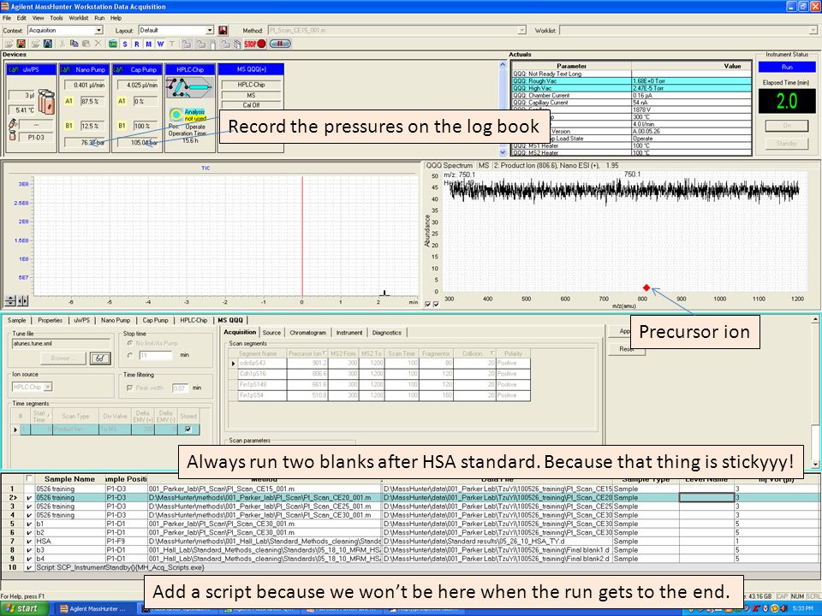Click the Actuals table scroll-down arrow
Image resolution: width=822 pixels, height=616 pixels.
(503, 152)
